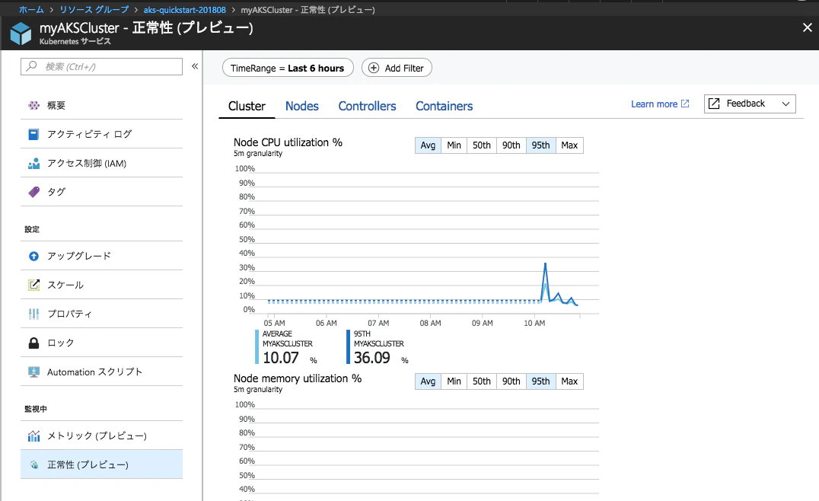Switch to the Controllers tab
The image size is (819, 501).
tap(367, 106)
